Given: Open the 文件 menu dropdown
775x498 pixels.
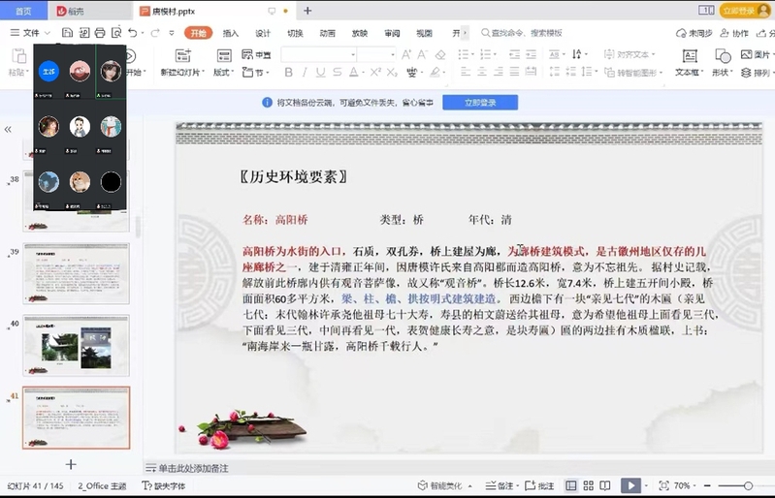Looking at the screenshot, I should tap(29, 33).
